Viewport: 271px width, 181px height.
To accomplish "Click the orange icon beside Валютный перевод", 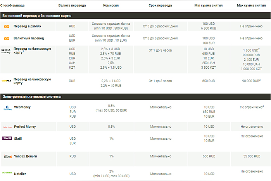I will tap(7, 39).
